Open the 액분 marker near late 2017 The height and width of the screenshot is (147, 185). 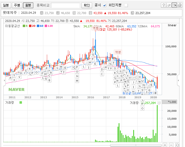click(118, 52)
